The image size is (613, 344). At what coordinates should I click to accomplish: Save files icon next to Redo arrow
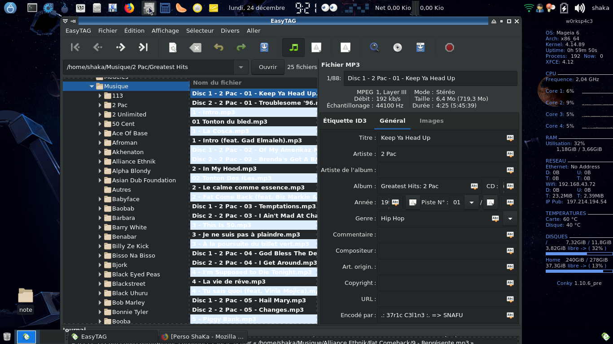pos(264,47)
